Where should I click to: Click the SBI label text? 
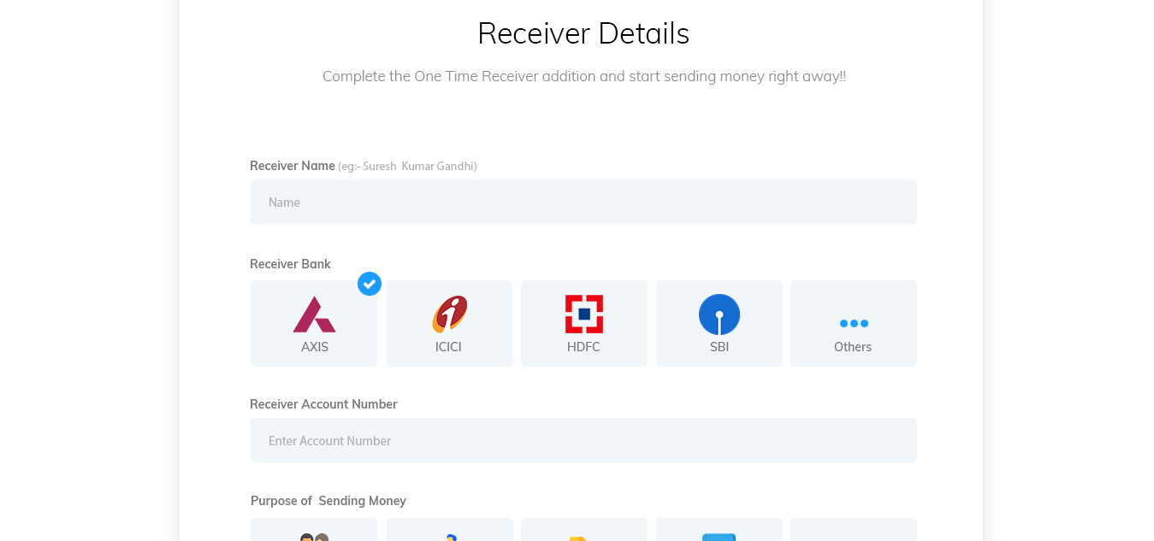(719, 347)
